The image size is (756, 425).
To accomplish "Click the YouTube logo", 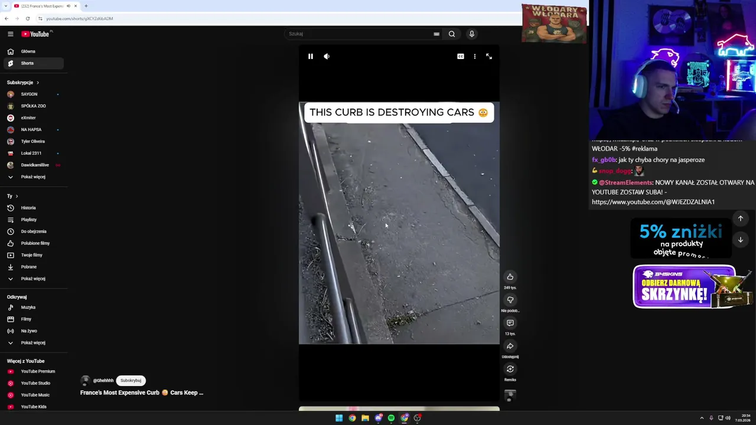I will point(36,34).
